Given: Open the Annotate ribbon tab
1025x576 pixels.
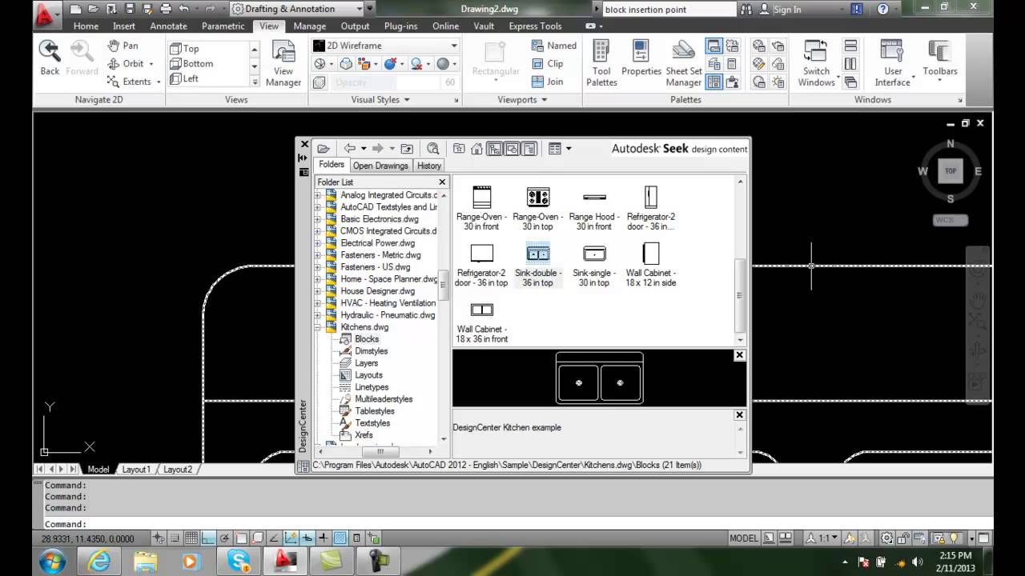Looking at the screenshot, I should 168,26.
